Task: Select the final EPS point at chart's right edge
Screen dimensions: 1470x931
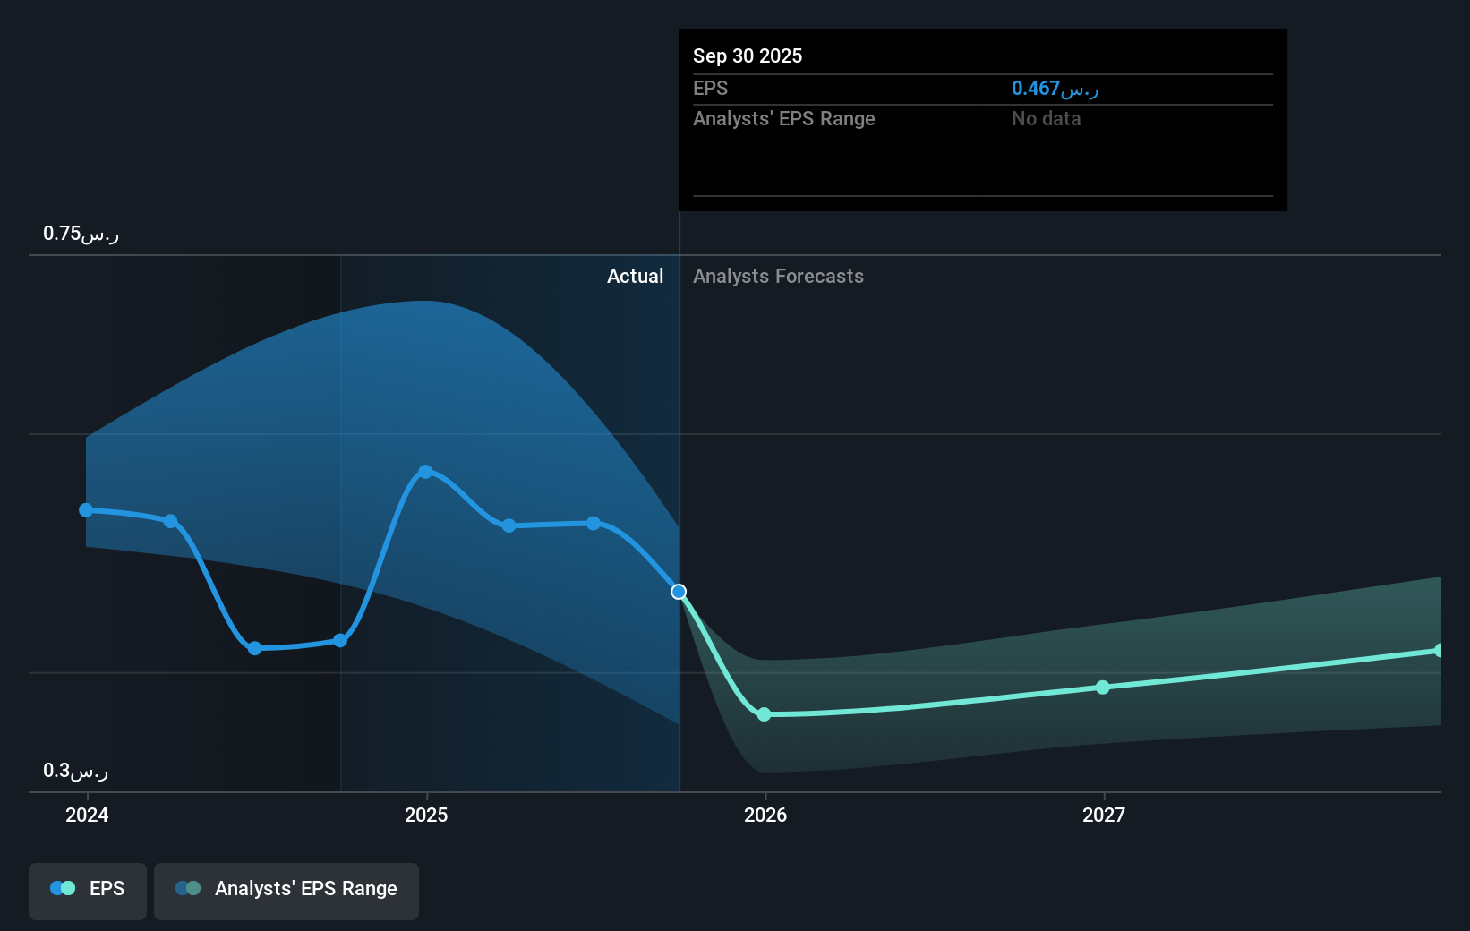Action: point(1440,649)
